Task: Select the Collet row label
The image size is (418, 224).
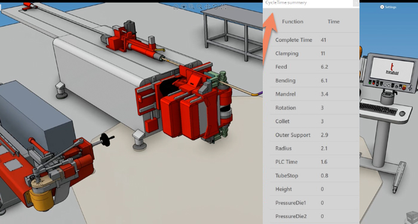Action: pos(282,121)
